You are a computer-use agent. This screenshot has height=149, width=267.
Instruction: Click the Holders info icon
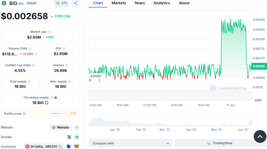pos(67,65)
